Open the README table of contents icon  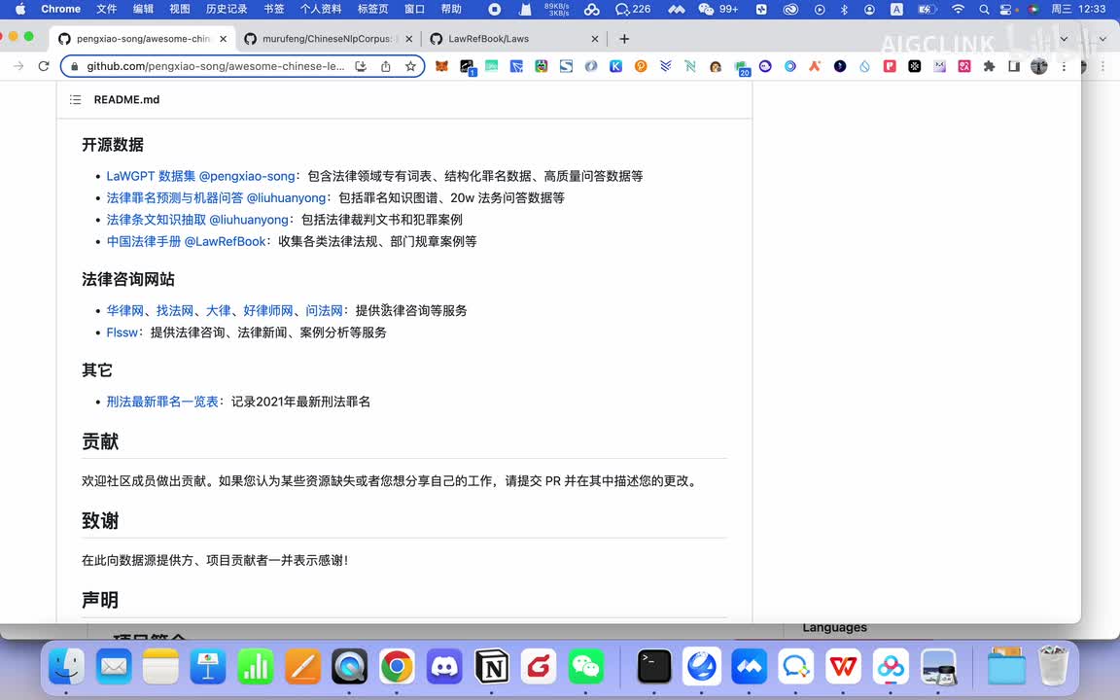pos(76,100)
